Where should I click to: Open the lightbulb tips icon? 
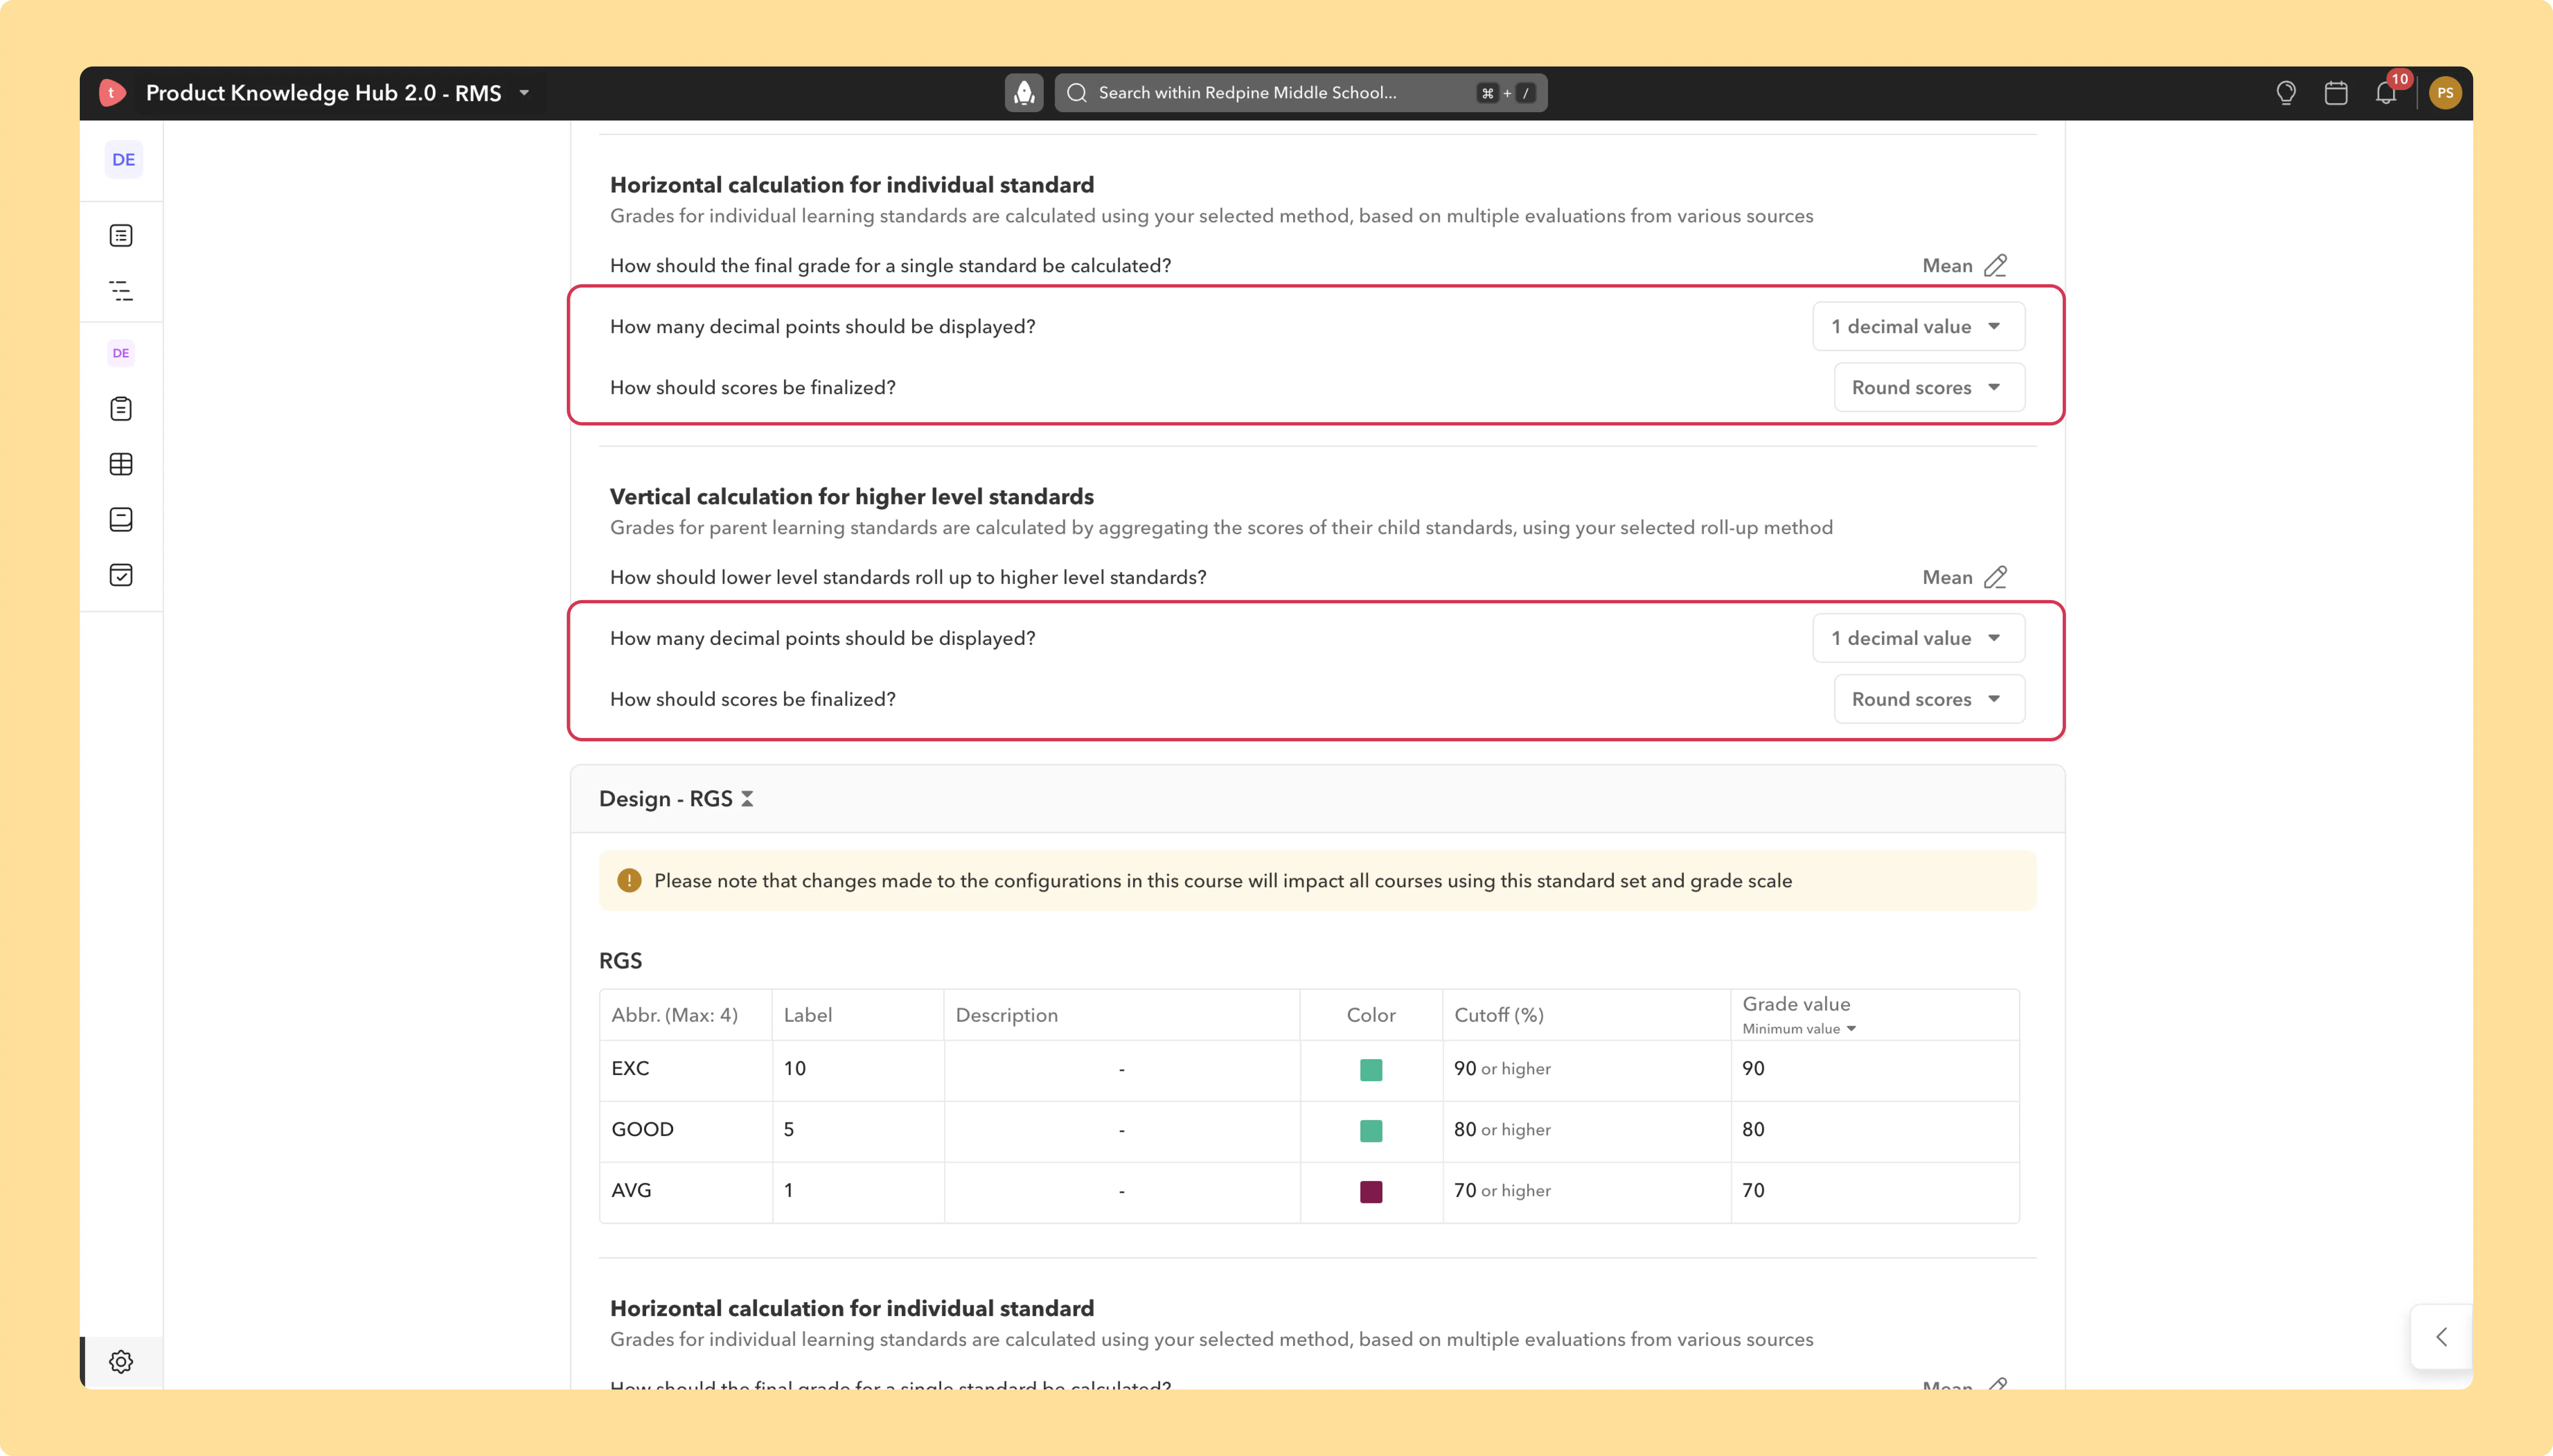(x=2286, y=93)
